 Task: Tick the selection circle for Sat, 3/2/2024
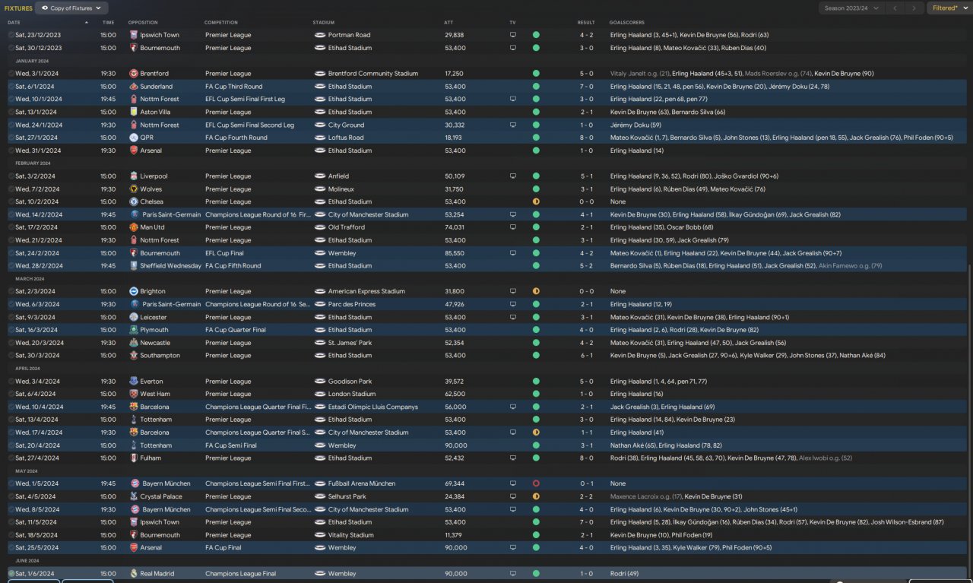tap(11, 176)
